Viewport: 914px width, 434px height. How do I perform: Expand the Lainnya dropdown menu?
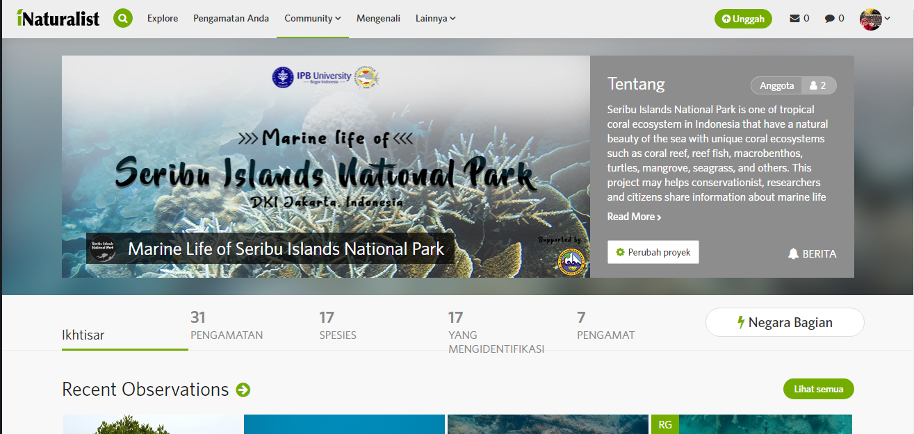pos(436,19)
